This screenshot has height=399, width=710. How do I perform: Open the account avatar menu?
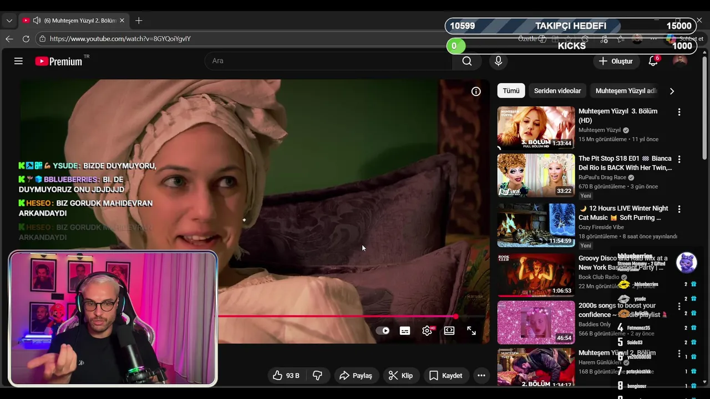coord(679,61)
